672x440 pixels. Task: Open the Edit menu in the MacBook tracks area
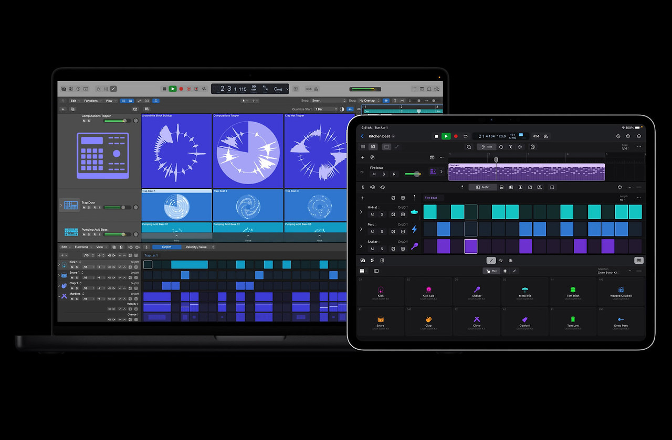tap(75, 101)
